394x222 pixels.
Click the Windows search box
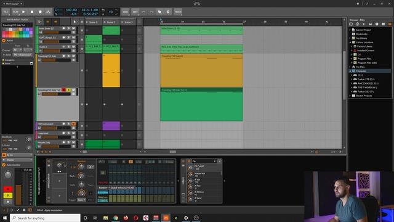point(45,218)
